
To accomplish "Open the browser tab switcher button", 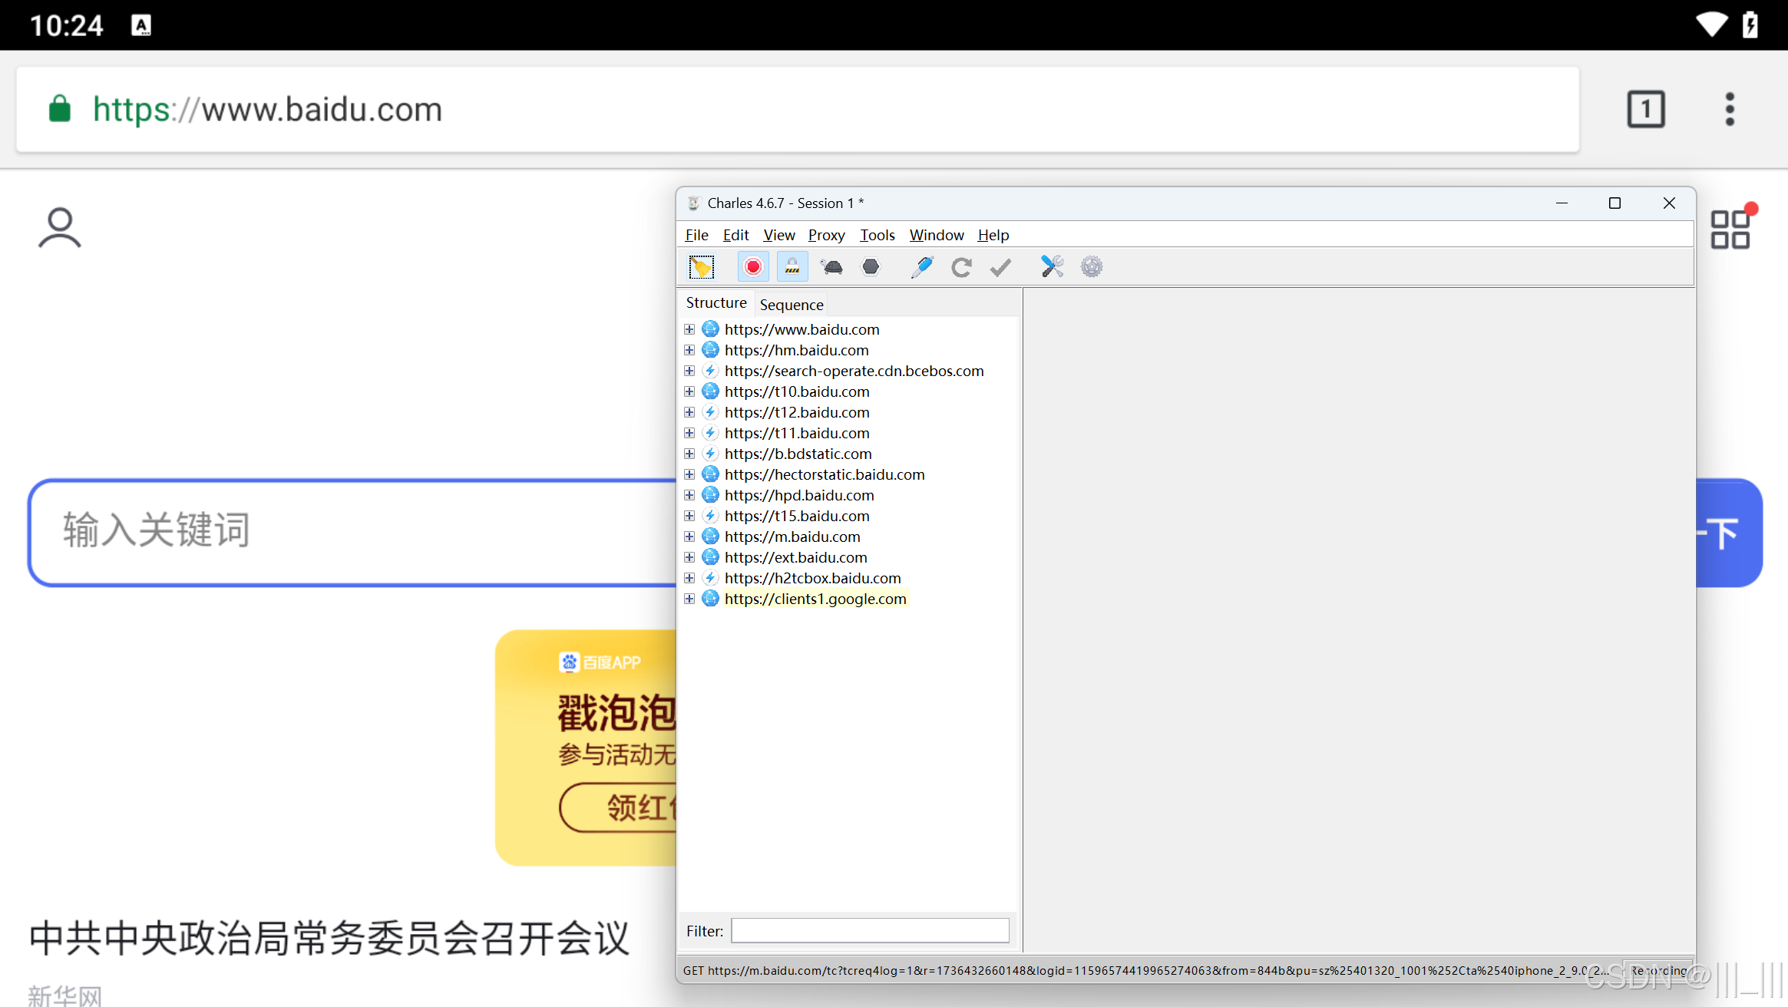I will 1645,109.
